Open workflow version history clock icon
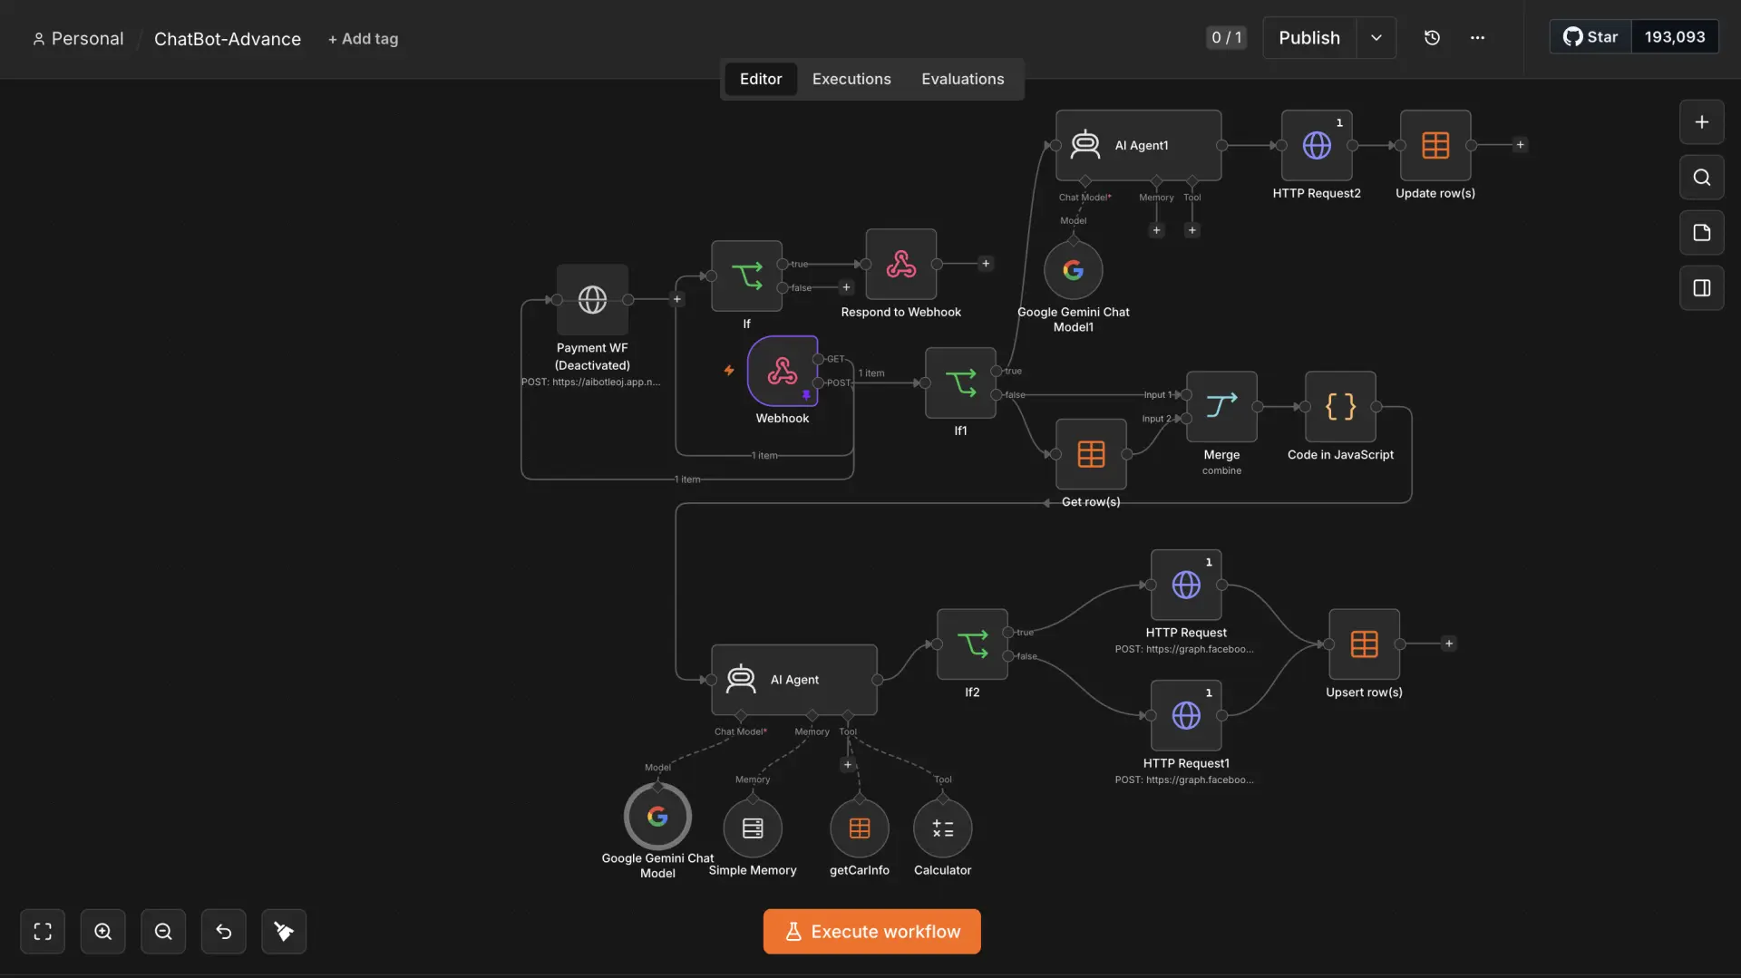Viewport: 1741px width, 978px height. (1432, 38)
